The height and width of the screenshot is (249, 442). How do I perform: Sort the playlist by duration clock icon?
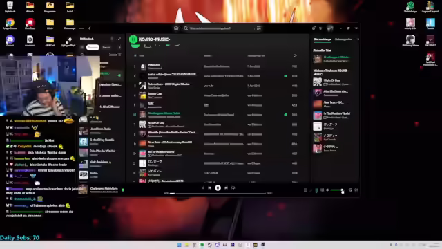click(295, 55)
